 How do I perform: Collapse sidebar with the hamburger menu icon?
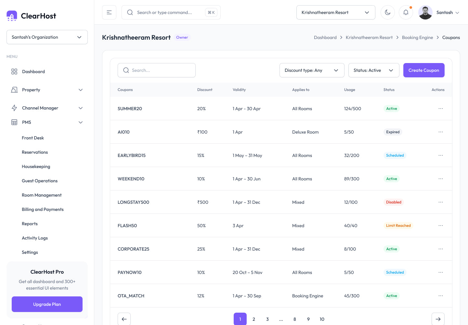click(x=109, y=12)
